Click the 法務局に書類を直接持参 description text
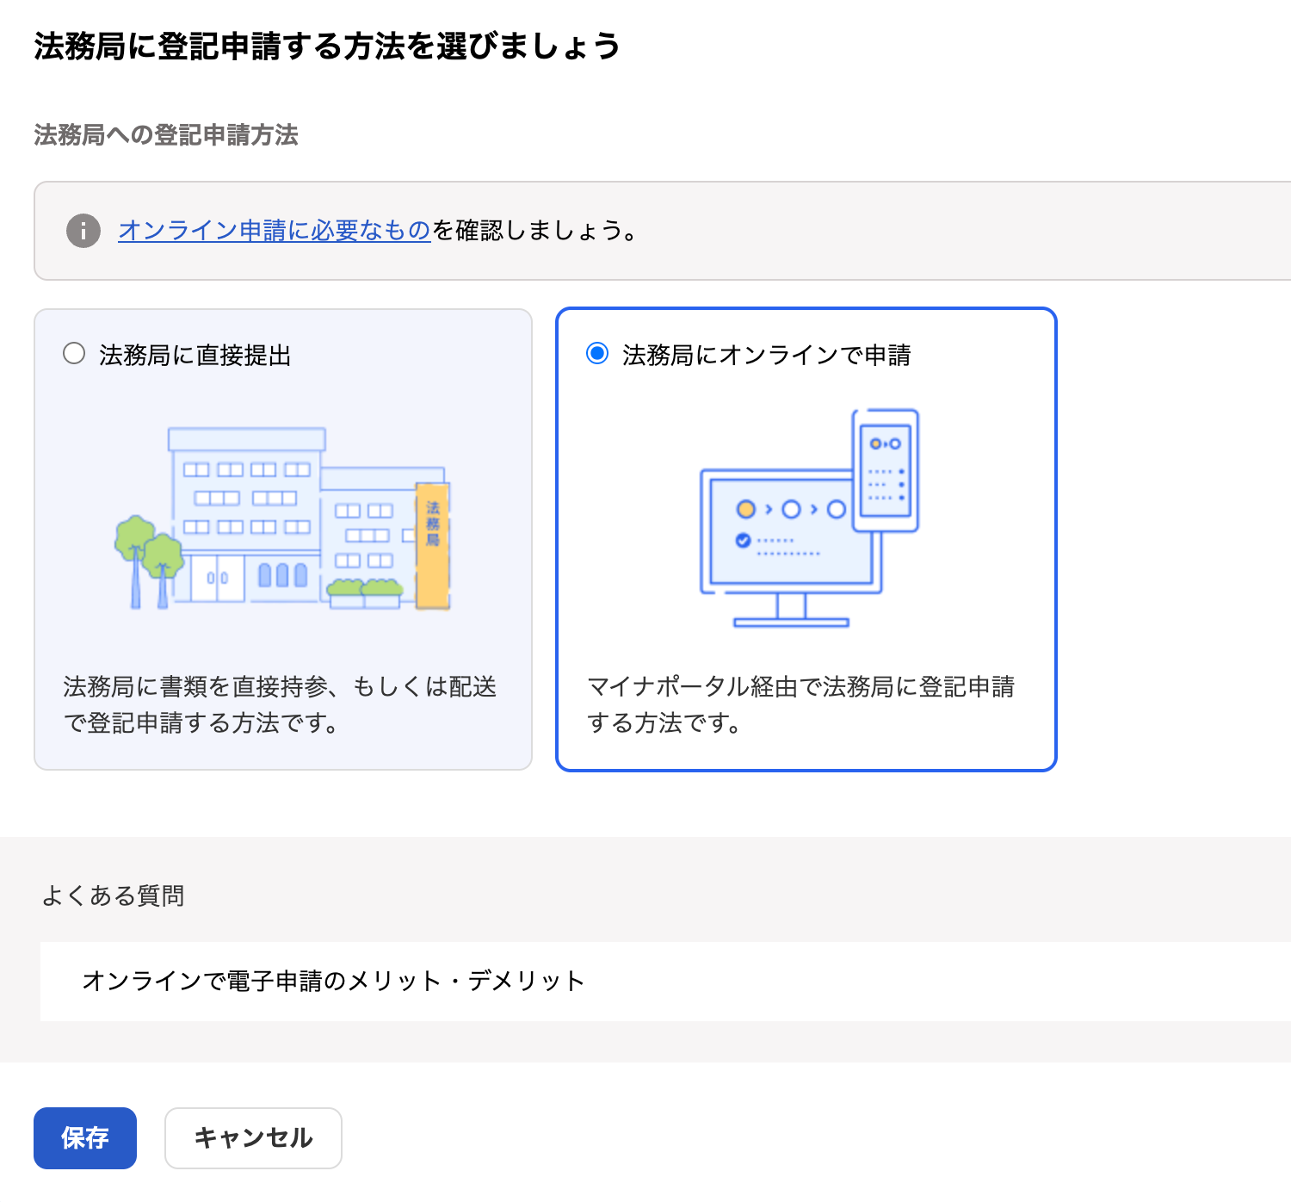This screenshot has width=1291, height=1202. (x=280, y=704)
